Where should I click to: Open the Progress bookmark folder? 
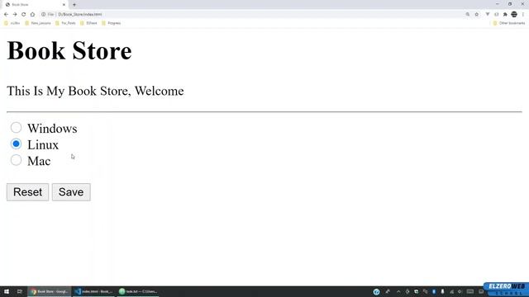pyautogui.click(x=111, y=23)
